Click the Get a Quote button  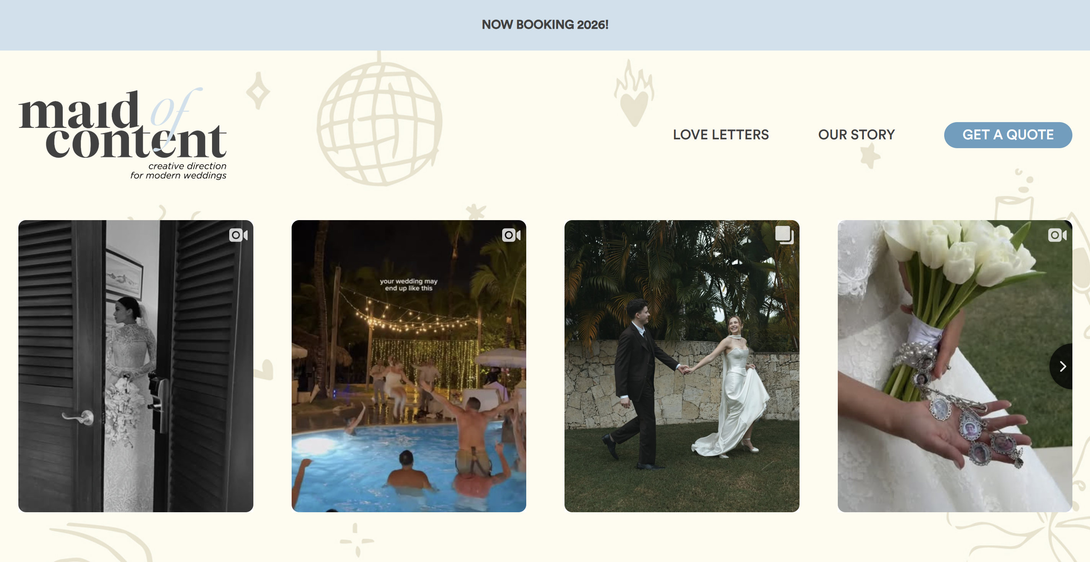click(1007, 135)
